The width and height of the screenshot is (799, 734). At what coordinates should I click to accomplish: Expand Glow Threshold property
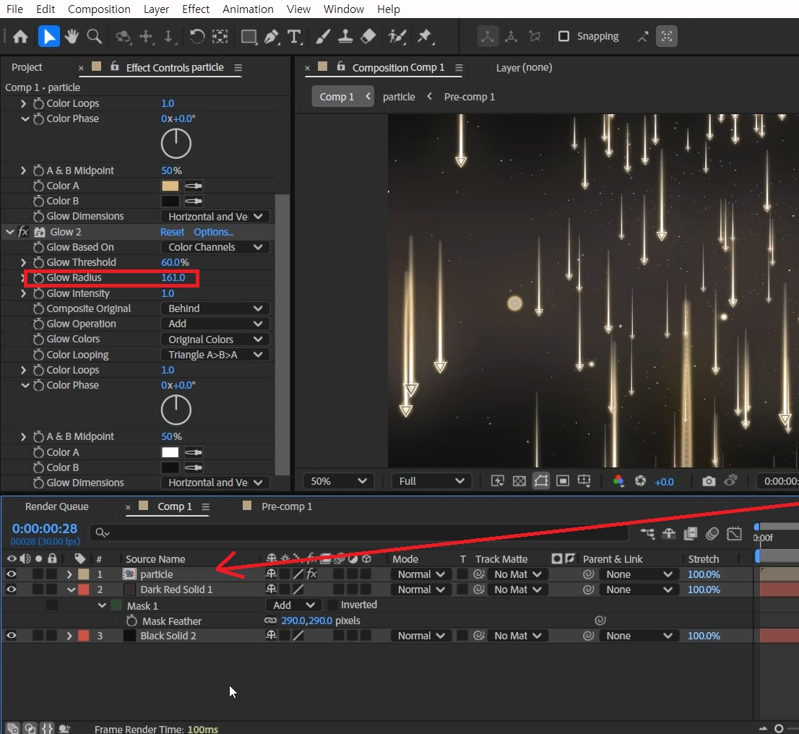pyautogui.click(x=23, y=262)
